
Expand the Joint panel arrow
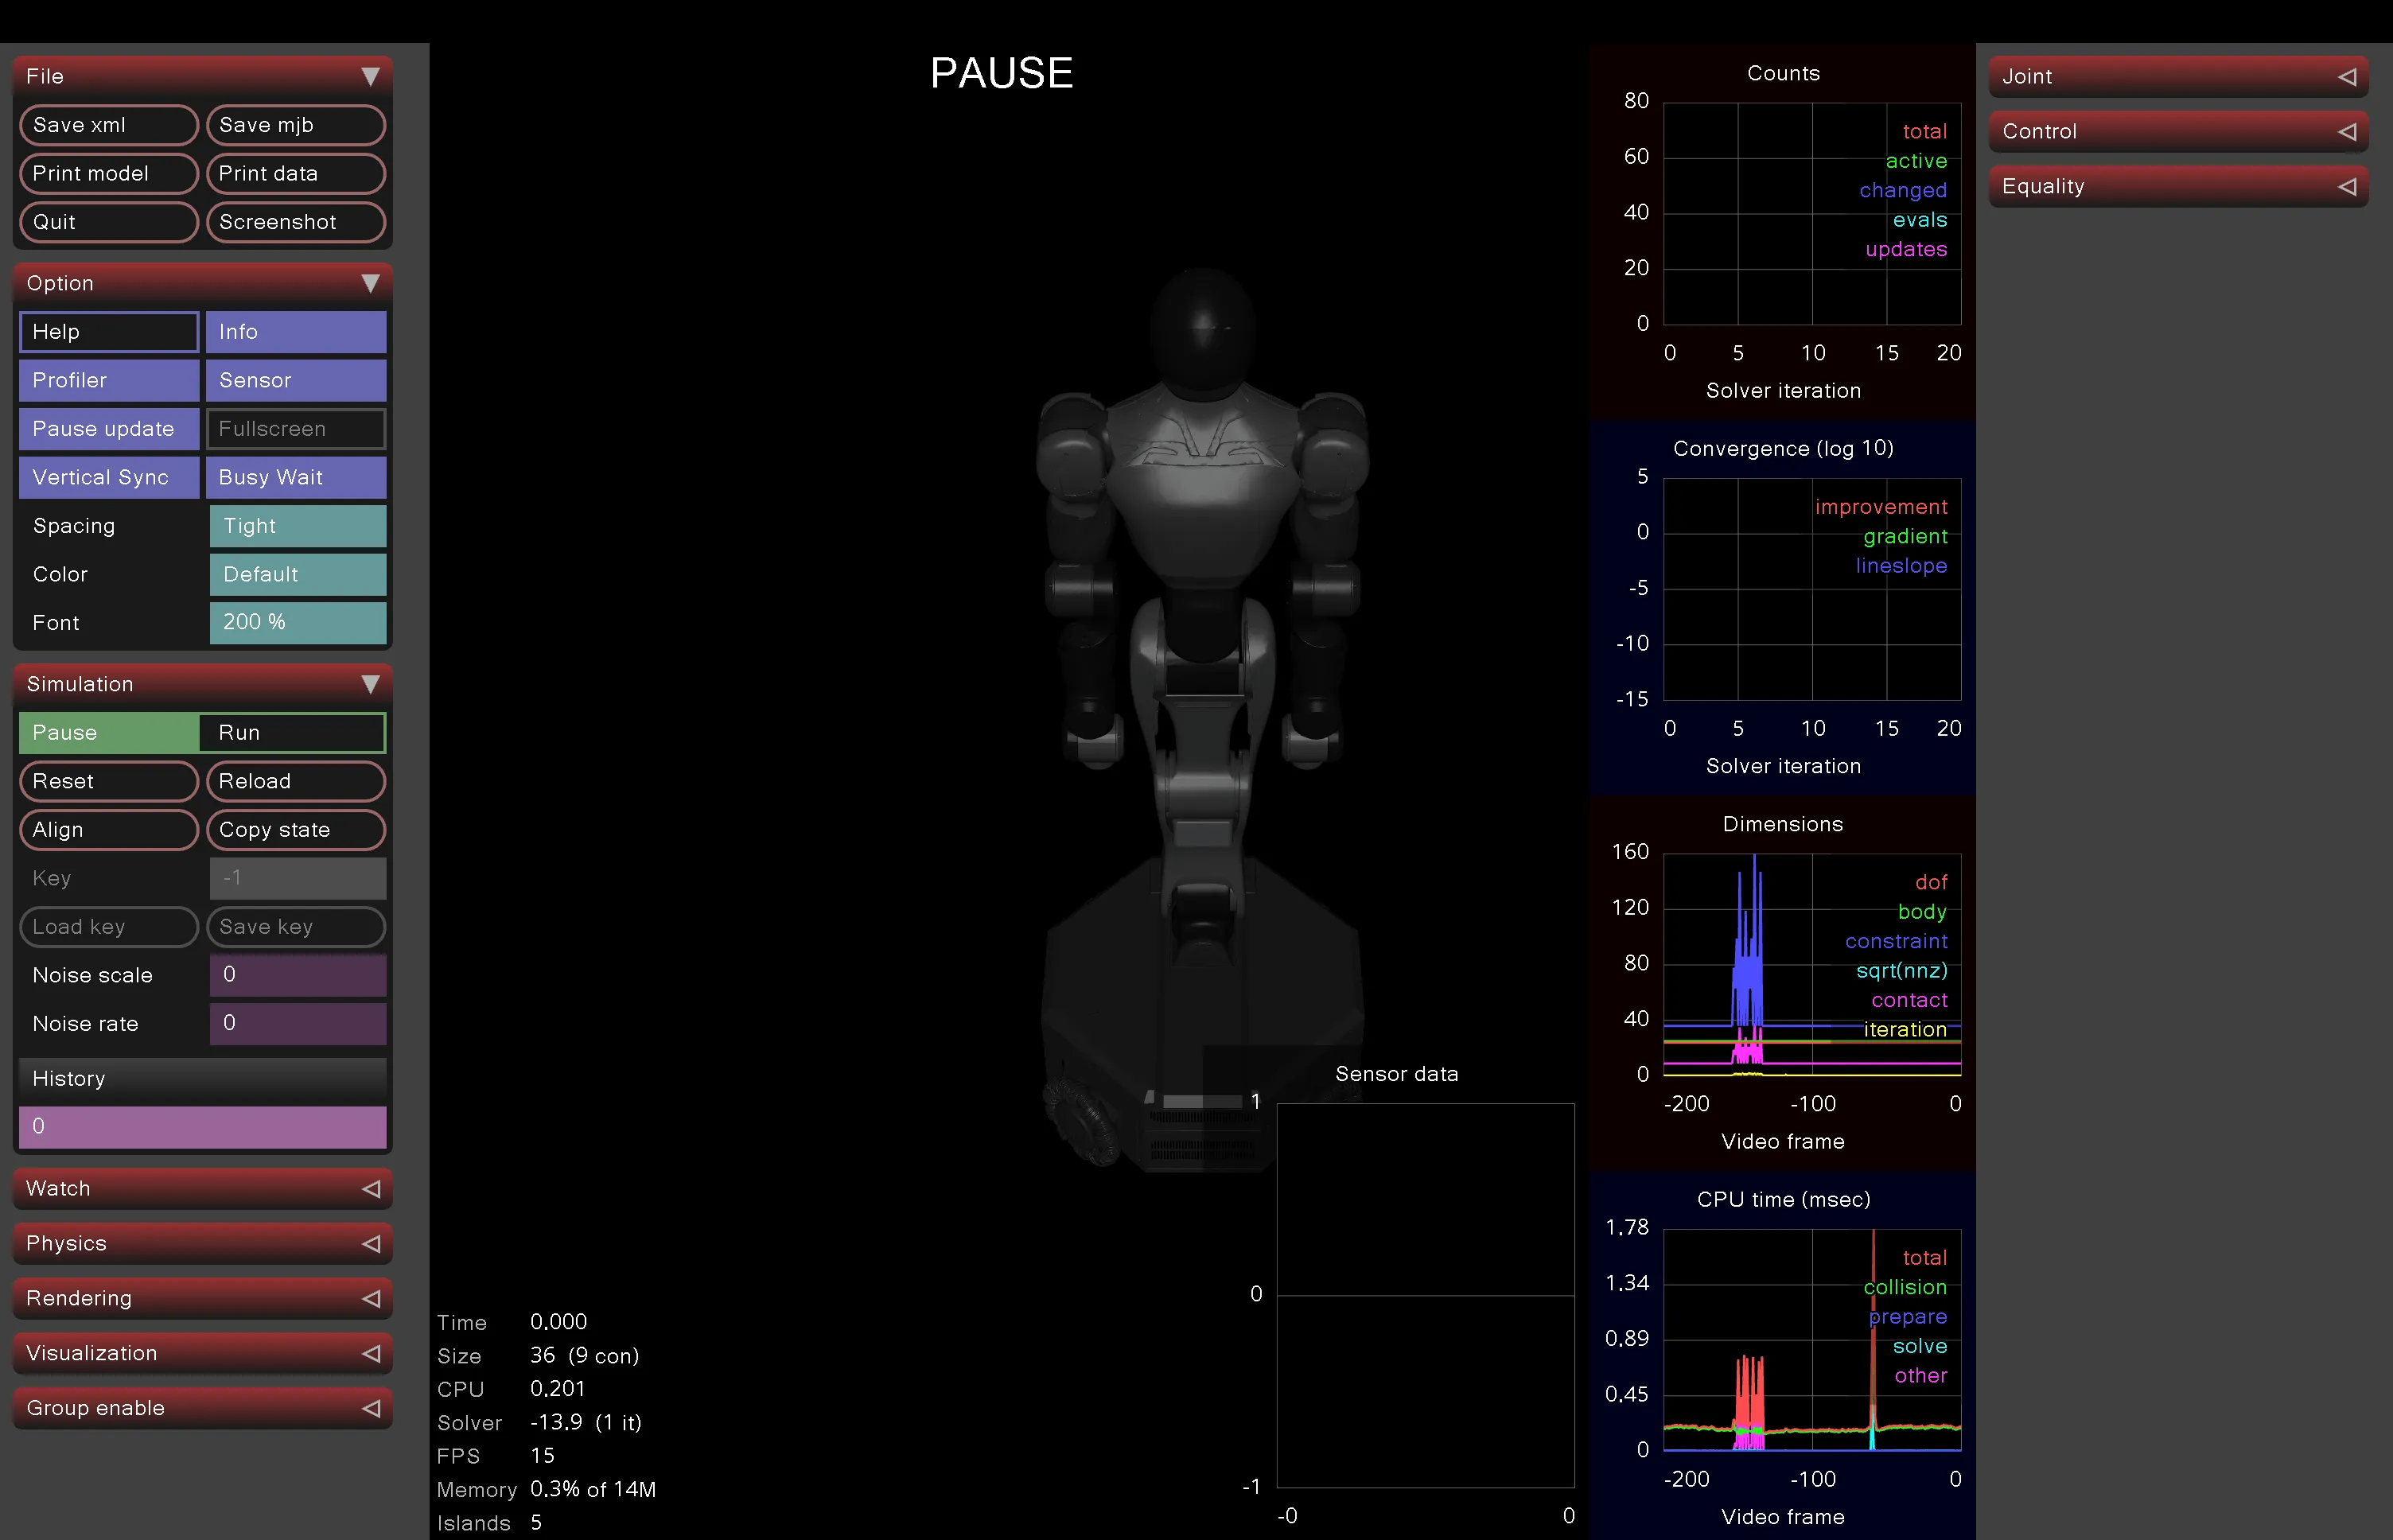pos(2347,76)
